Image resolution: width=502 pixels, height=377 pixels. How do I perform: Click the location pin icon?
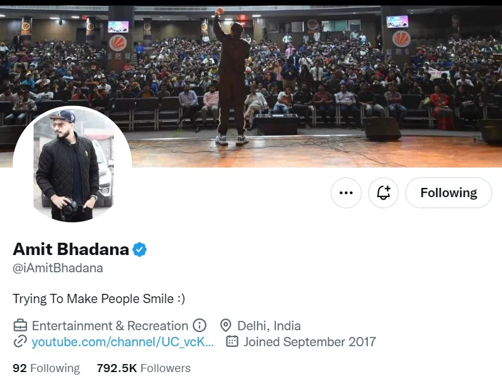tap(225, 325)
